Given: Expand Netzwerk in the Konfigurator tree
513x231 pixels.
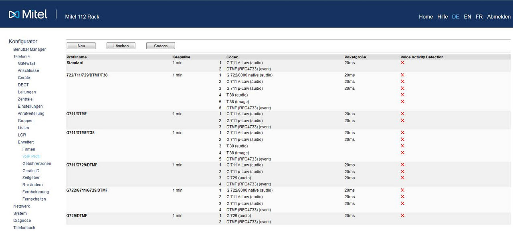Looking at the screenshot, I should point(21,206).
